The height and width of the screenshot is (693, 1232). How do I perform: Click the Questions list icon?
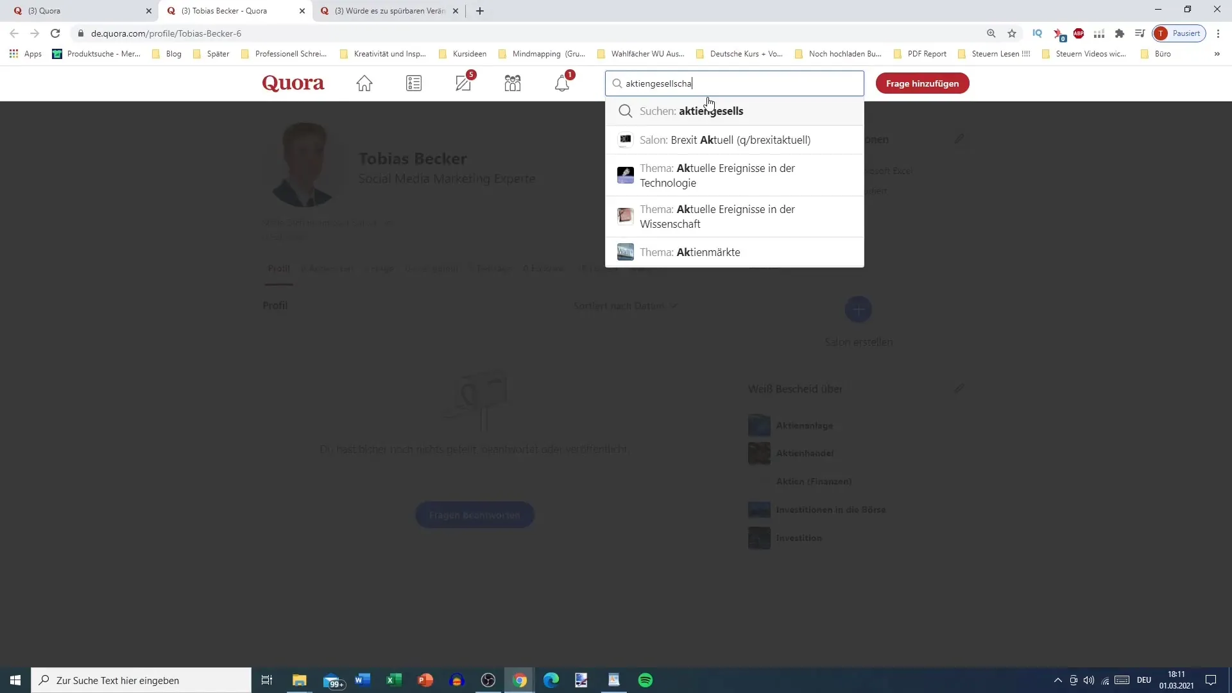point(415,83)
